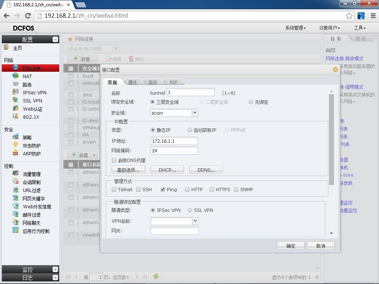
Task: Select 无绑定 radio button
Action: (251, 102)
